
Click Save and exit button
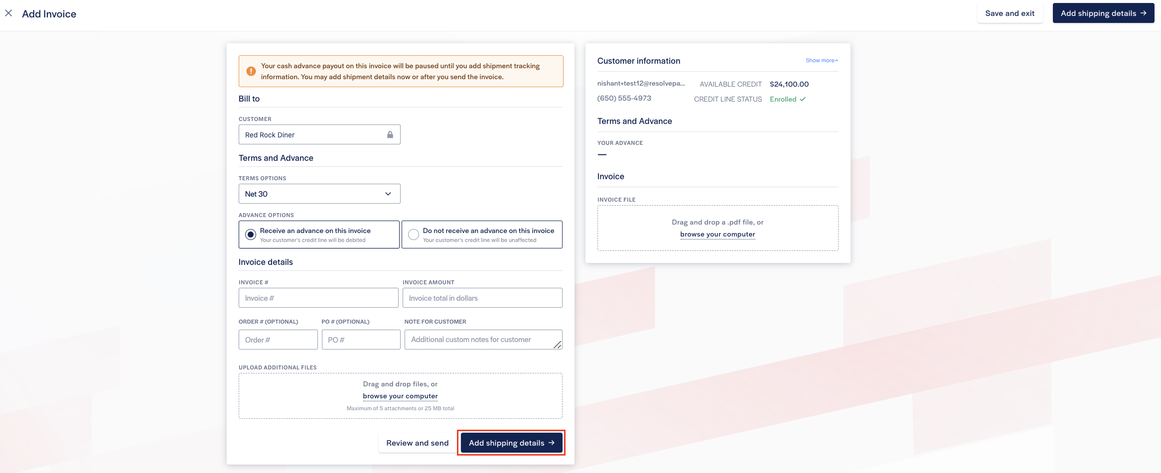[x=1010, y=13]
